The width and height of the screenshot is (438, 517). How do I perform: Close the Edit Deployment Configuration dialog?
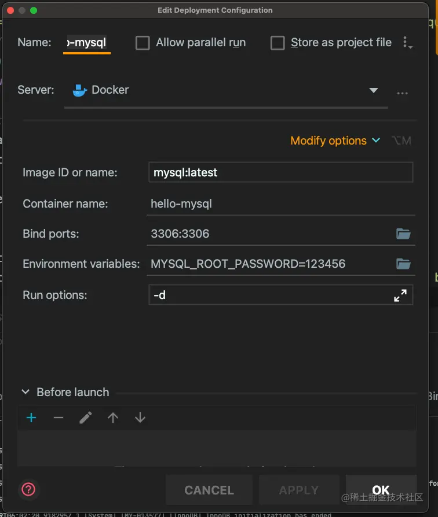coord(10,10)
